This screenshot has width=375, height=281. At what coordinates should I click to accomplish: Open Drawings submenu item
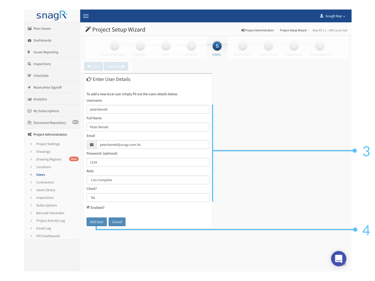[x=43, y=152]
